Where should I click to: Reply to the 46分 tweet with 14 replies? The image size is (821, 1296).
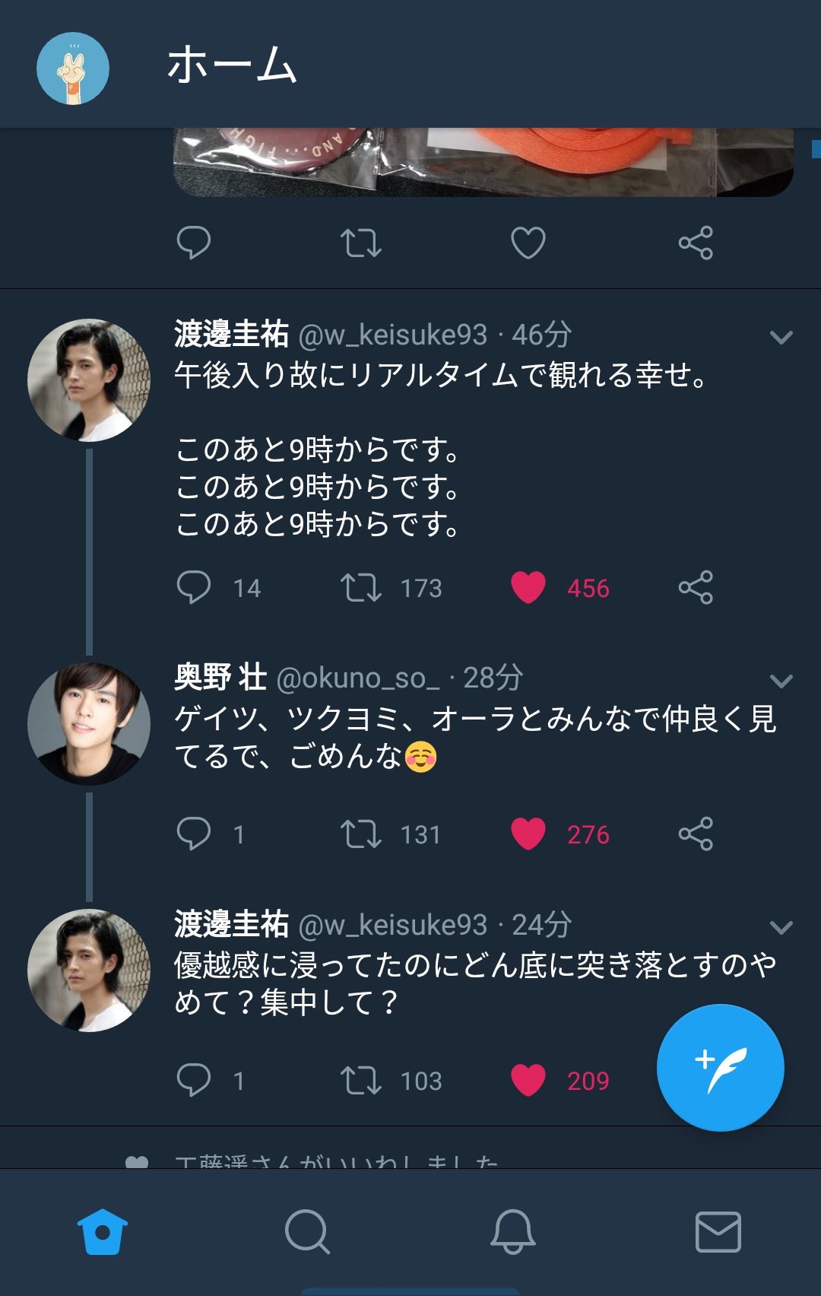[x=194, y=587]
